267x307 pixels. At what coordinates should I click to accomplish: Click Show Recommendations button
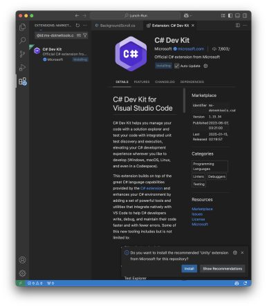tap(223, 269)
